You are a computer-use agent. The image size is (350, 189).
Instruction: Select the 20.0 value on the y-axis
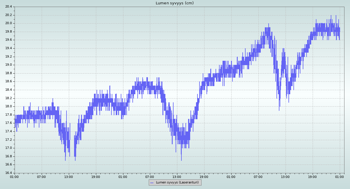[8, 23]
